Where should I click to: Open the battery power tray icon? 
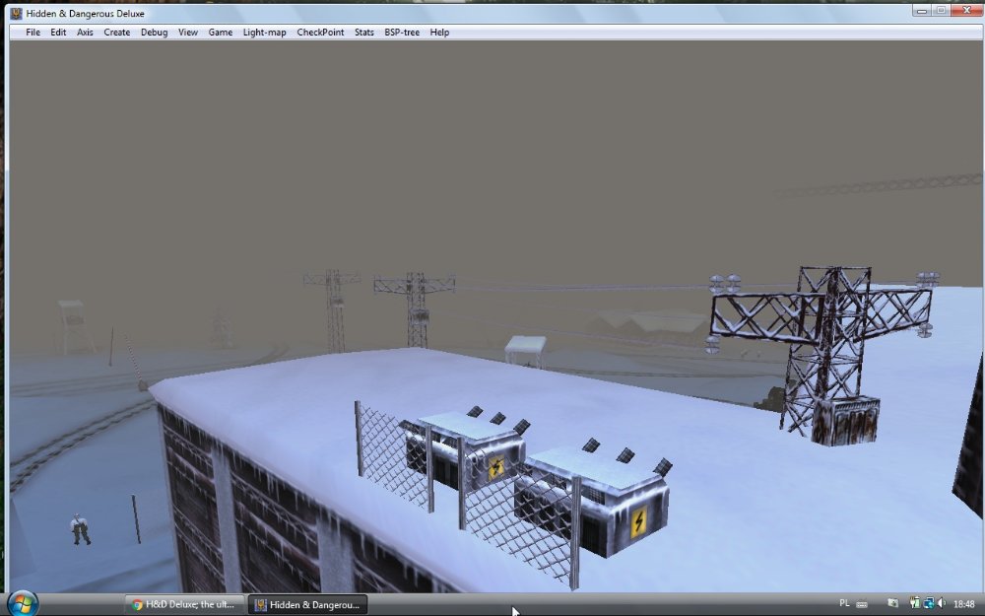[915, 603]
